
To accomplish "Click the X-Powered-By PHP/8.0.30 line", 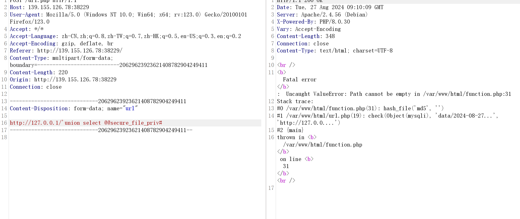I will click(313, 22).
